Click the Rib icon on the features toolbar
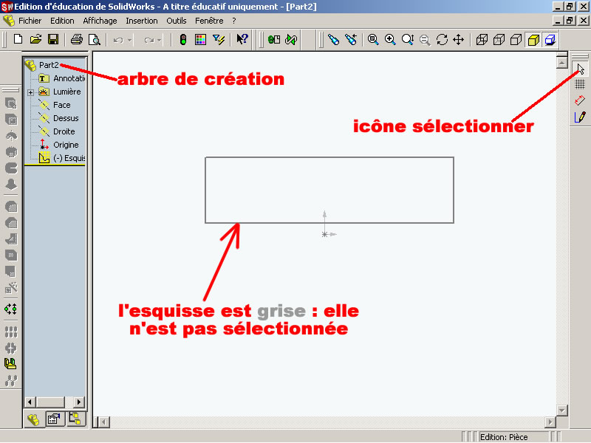 coord(11,239)
